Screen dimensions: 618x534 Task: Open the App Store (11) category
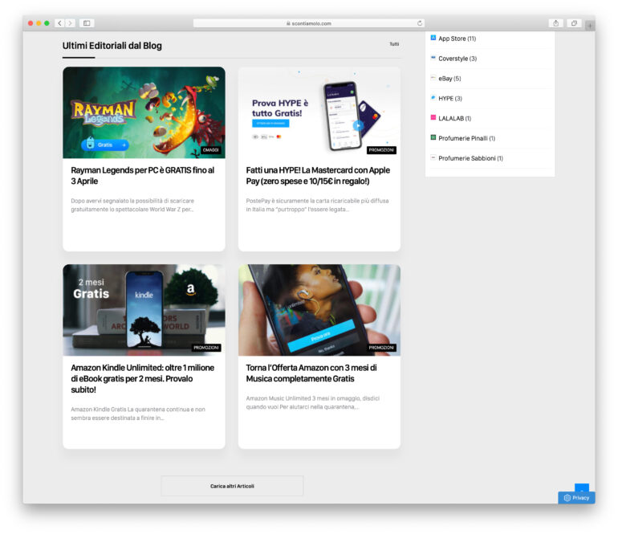tap(457, 39)
